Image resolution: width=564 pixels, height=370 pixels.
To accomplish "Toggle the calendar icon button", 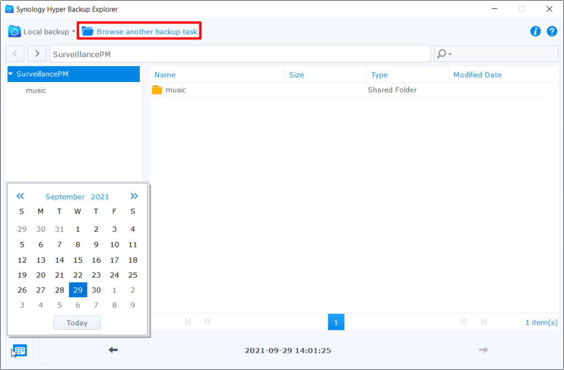I will 20,350.
